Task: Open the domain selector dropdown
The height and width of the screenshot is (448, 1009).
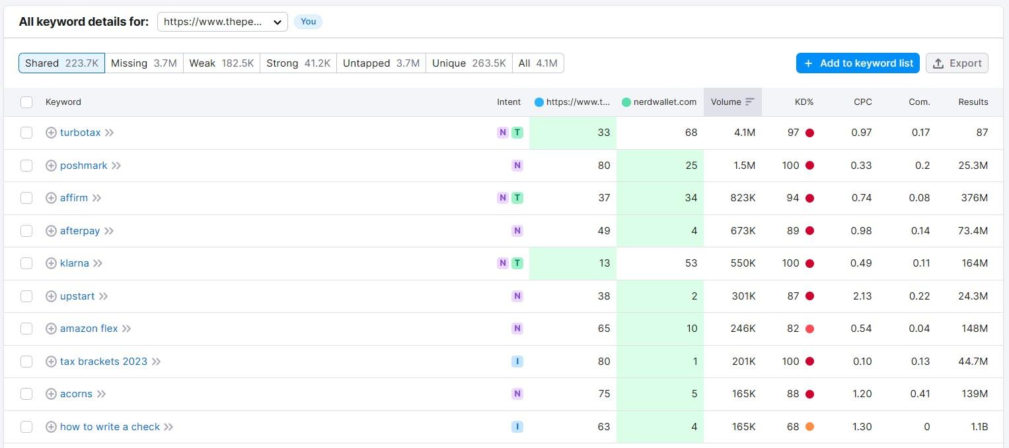Action: 223,22
